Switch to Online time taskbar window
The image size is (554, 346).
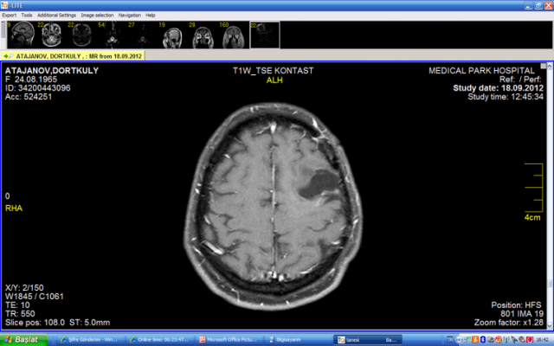159,340
